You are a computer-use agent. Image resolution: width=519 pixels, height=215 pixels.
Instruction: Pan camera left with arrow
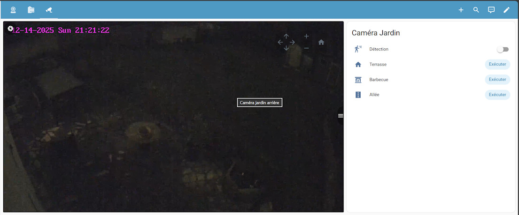[280, 42]
